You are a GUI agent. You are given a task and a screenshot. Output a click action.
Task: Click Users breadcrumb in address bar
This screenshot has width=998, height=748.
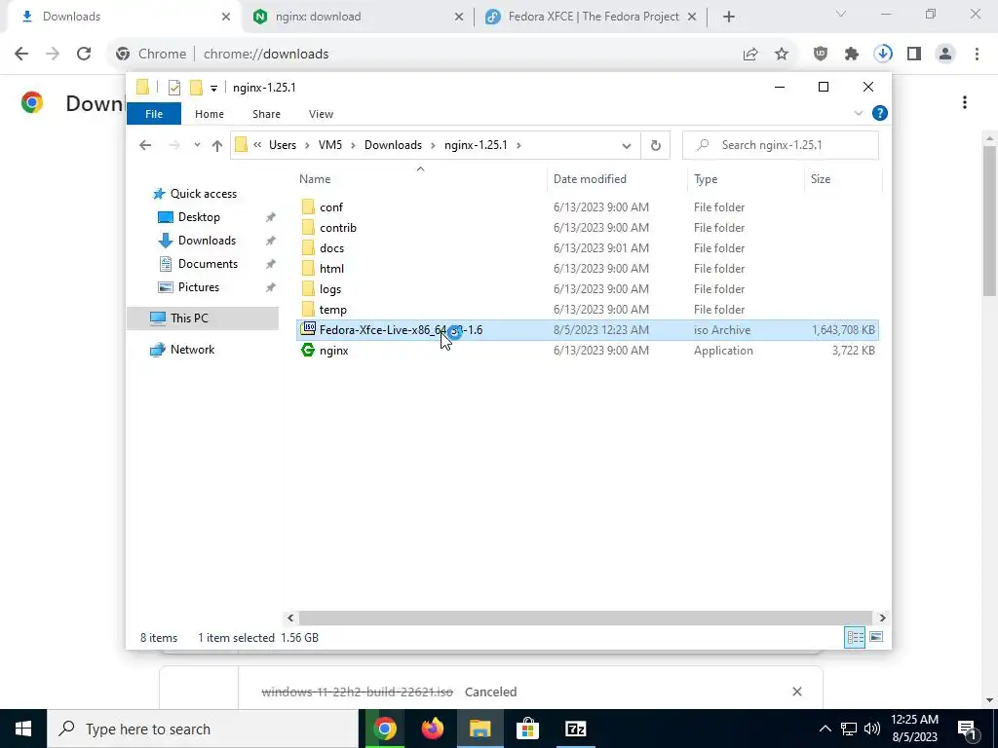click(x=283, y=145)
